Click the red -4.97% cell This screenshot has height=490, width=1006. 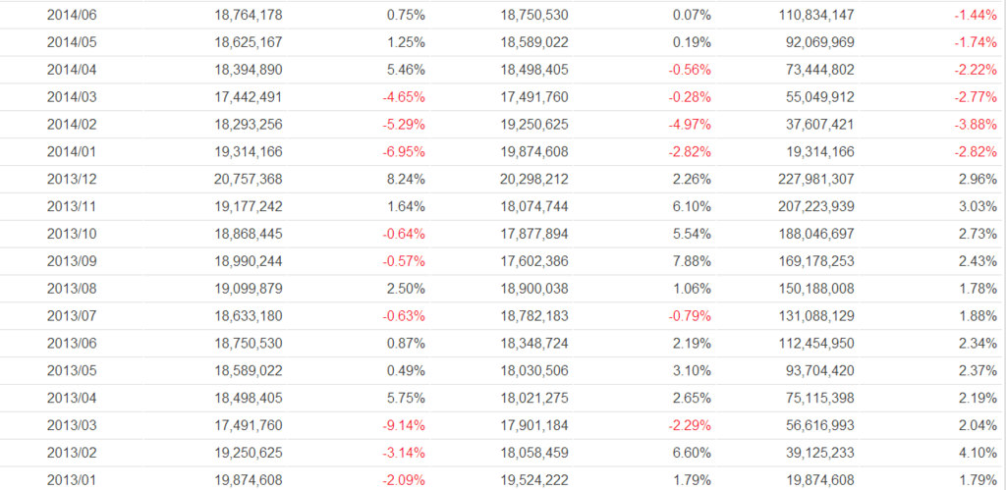[690, 125]
